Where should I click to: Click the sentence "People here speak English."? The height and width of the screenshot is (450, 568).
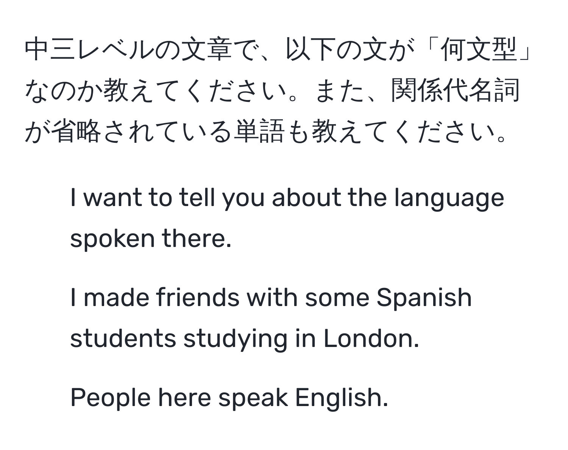[229, 398]
